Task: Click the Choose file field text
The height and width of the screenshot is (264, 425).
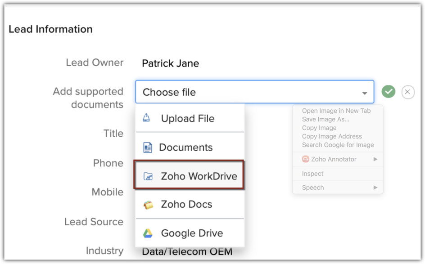Action: pyautogui.click(x=169, y=92)
